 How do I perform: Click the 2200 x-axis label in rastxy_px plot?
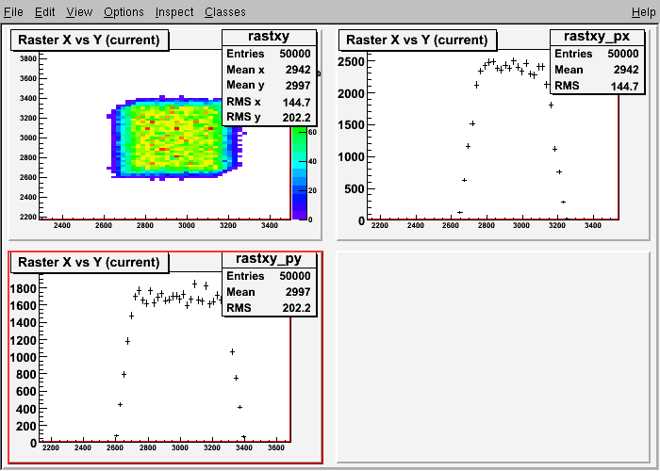(x=380, y=225)
